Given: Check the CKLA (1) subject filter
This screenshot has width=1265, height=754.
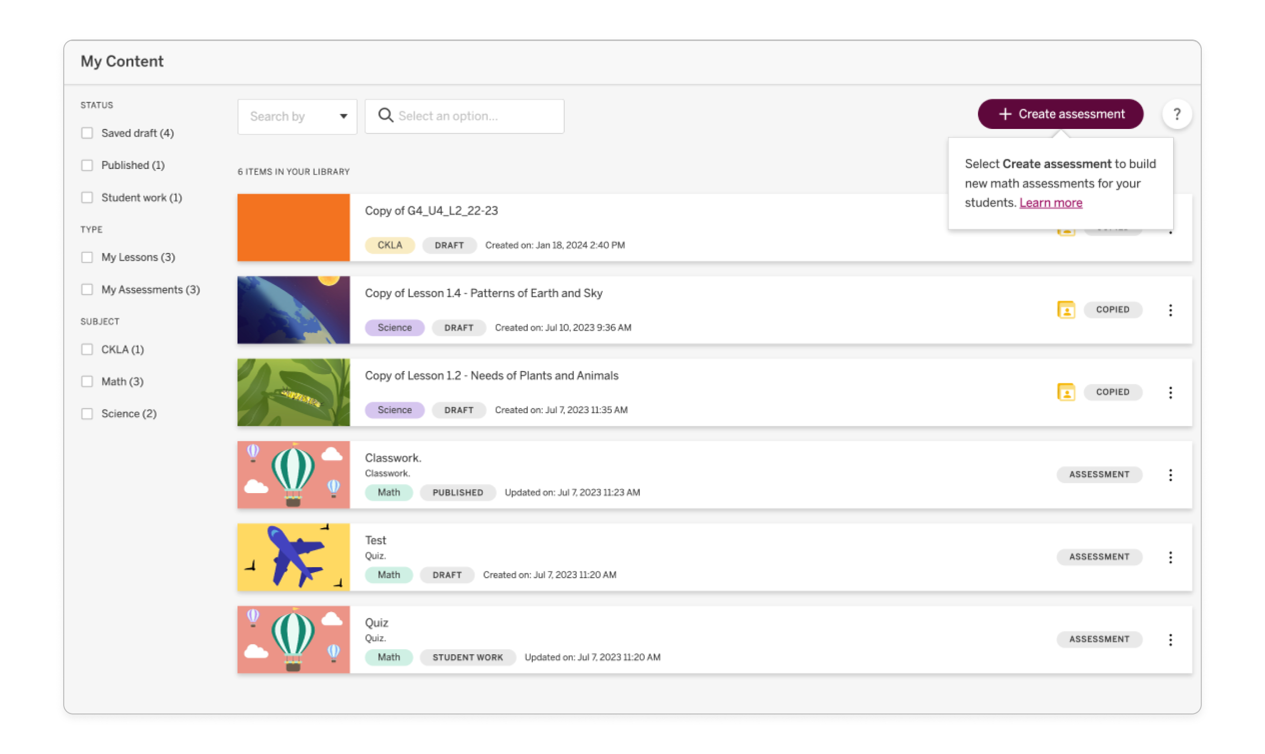Looking at the screenshot, I should (87, 349).
